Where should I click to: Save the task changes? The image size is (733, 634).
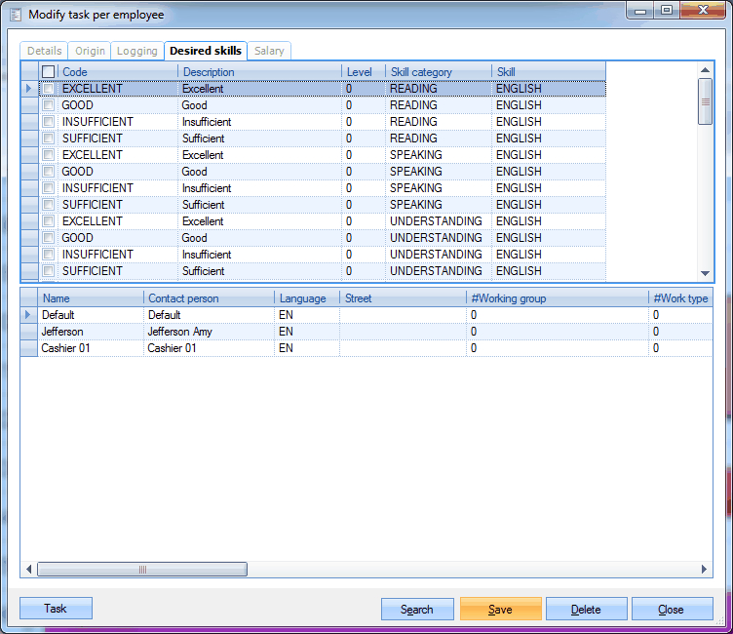(x=501, y=610)
